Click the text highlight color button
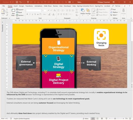Screen dimensions: 133x120 [x=49, y=14]
